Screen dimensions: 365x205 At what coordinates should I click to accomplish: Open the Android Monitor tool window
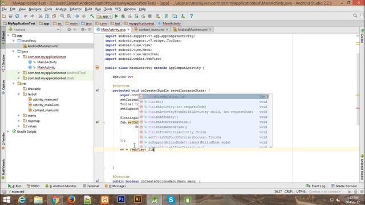click(61, 186)
